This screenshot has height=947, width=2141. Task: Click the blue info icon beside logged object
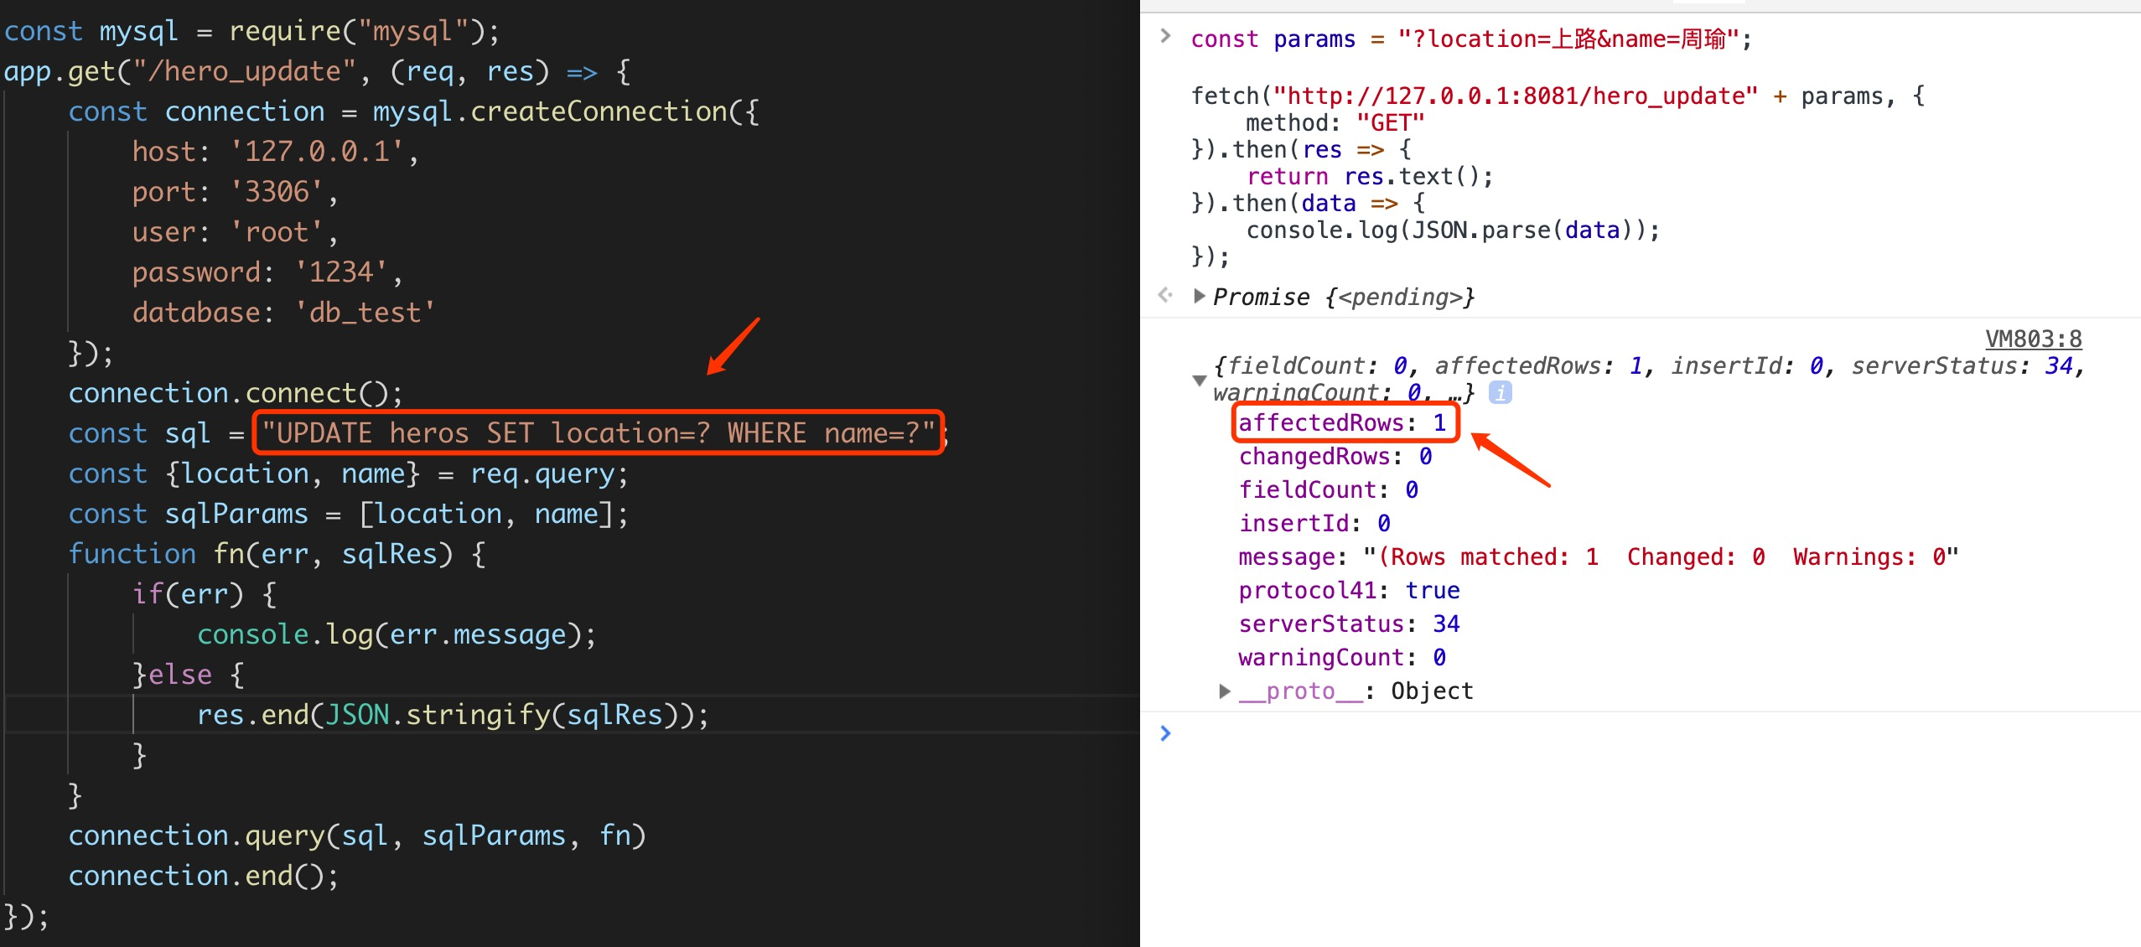[x=1500, y=392]
